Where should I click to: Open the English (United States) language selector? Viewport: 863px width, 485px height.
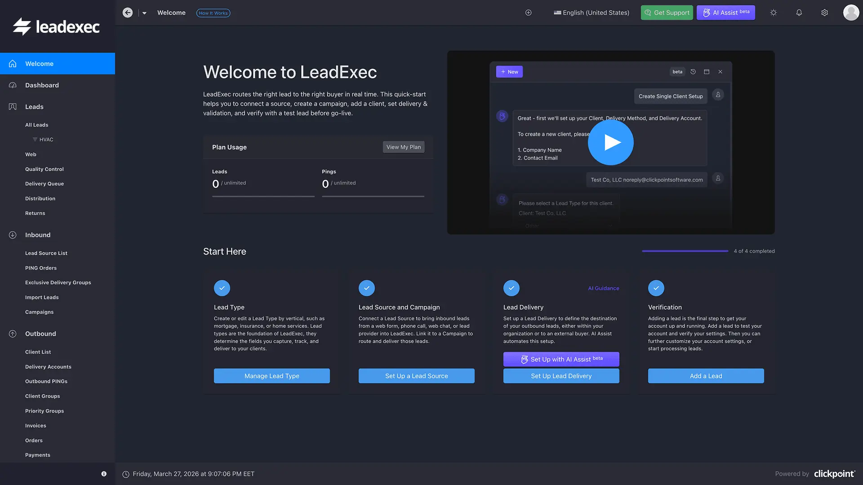click(x=592, y=13)
